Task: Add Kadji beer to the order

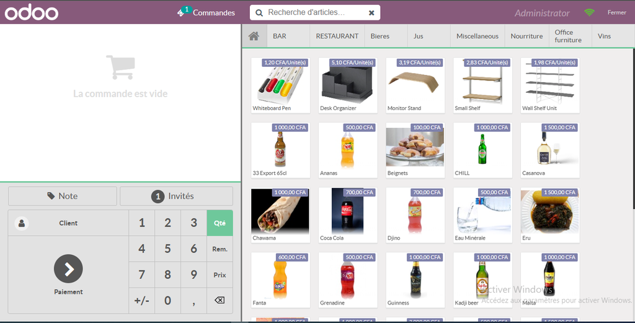Action: pos(482,280)
